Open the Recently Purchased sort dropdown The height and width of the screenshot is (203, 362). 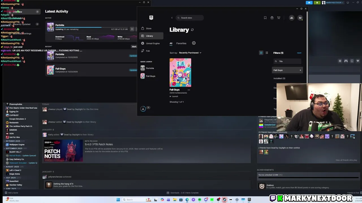point(190,53)
